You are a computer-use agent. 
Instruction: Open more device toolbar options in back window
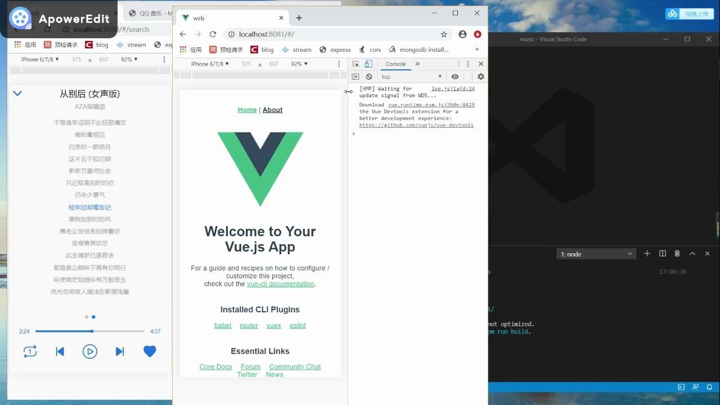tap(164, 60)
